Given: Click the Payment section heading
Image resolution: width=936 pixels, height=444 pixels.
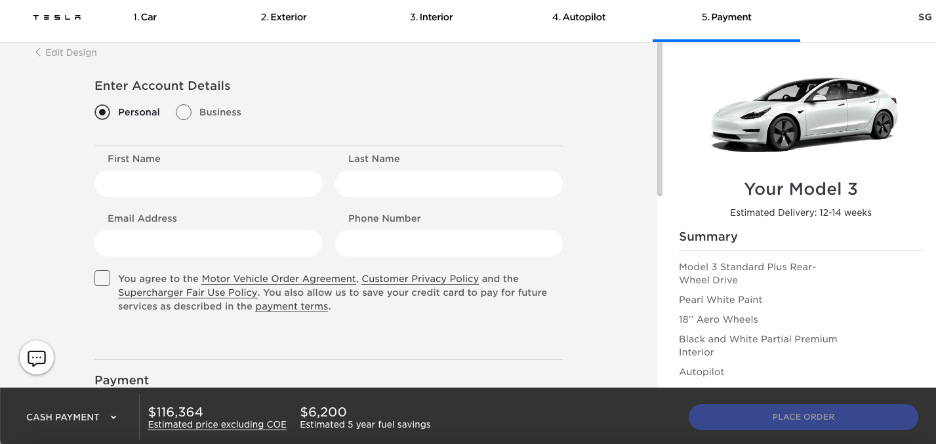Looking at the screenshot, I should tap(122, 380).
